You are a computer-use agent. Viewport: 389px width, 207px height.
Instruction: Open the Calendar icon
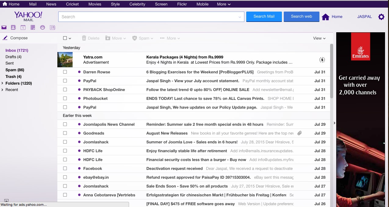(23, 27)
